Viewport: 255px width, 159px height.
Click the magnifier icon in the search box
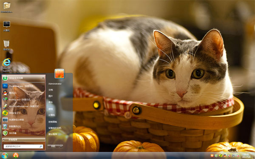point(41,147)
